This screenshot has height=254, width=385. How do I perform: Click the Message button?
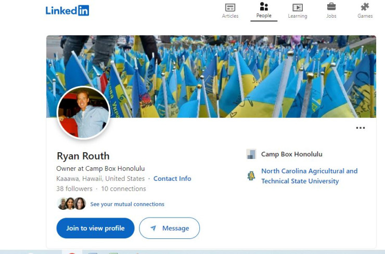click(169, 228)
